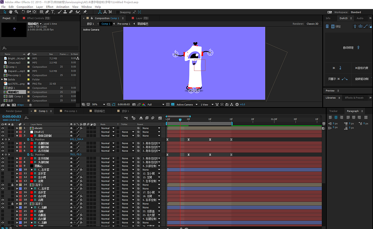Click the 旋转驱动轴 button

tap(362, 79)
